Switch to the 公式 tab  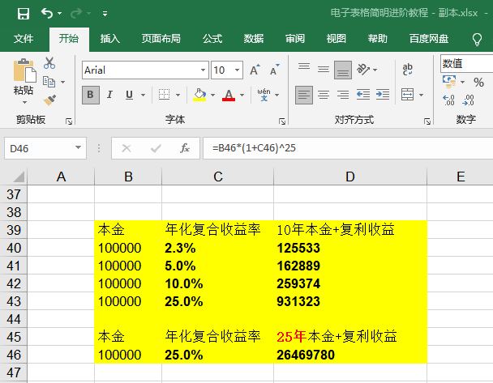[x=212, y=39]
